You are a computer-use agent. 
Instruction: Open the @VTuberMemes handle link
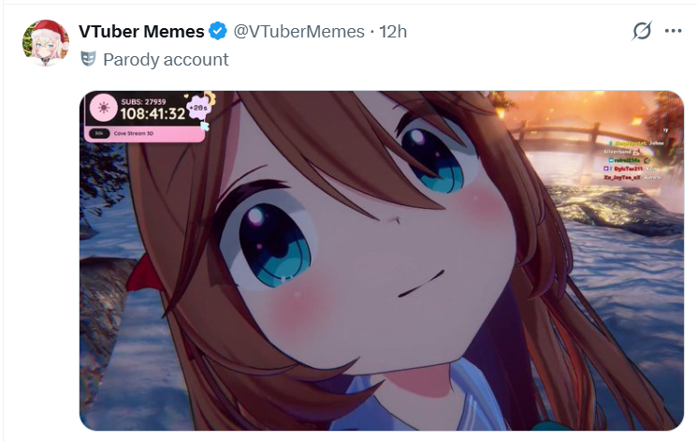click(x=298, y=32)
